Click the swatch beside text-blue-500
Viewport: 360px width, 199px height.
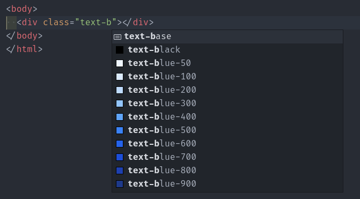(120, 130)
